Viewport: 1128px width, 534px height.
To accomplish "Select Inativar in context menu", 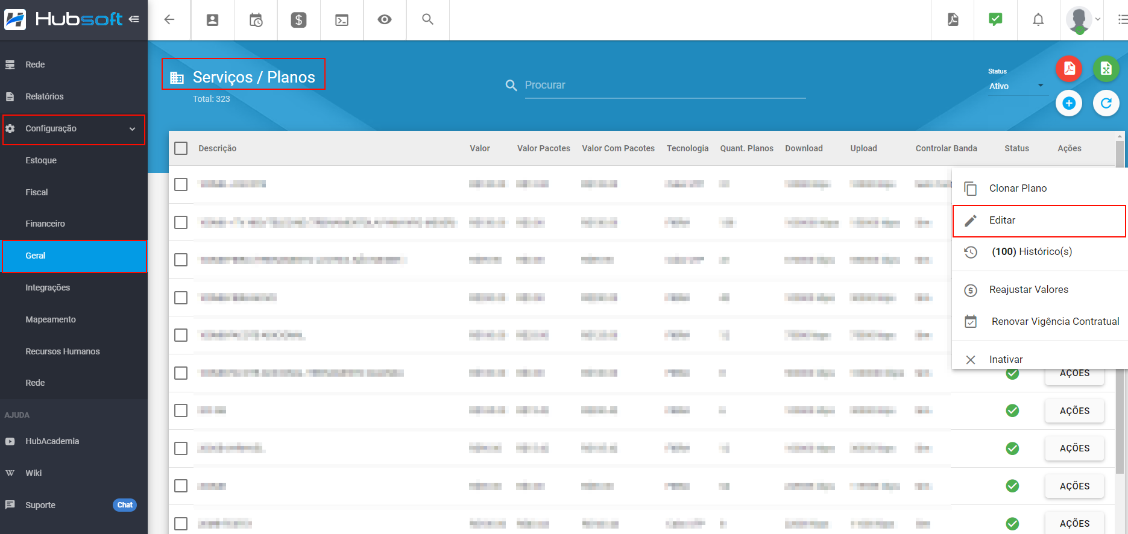I will (1040, 359).
